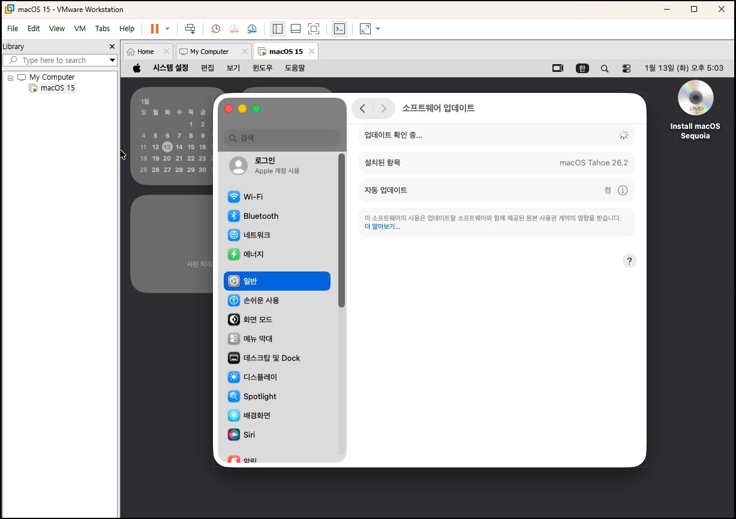Open Control Center in menu bar
The height and width of the screenshot is (519, 736).
[626, 68]
